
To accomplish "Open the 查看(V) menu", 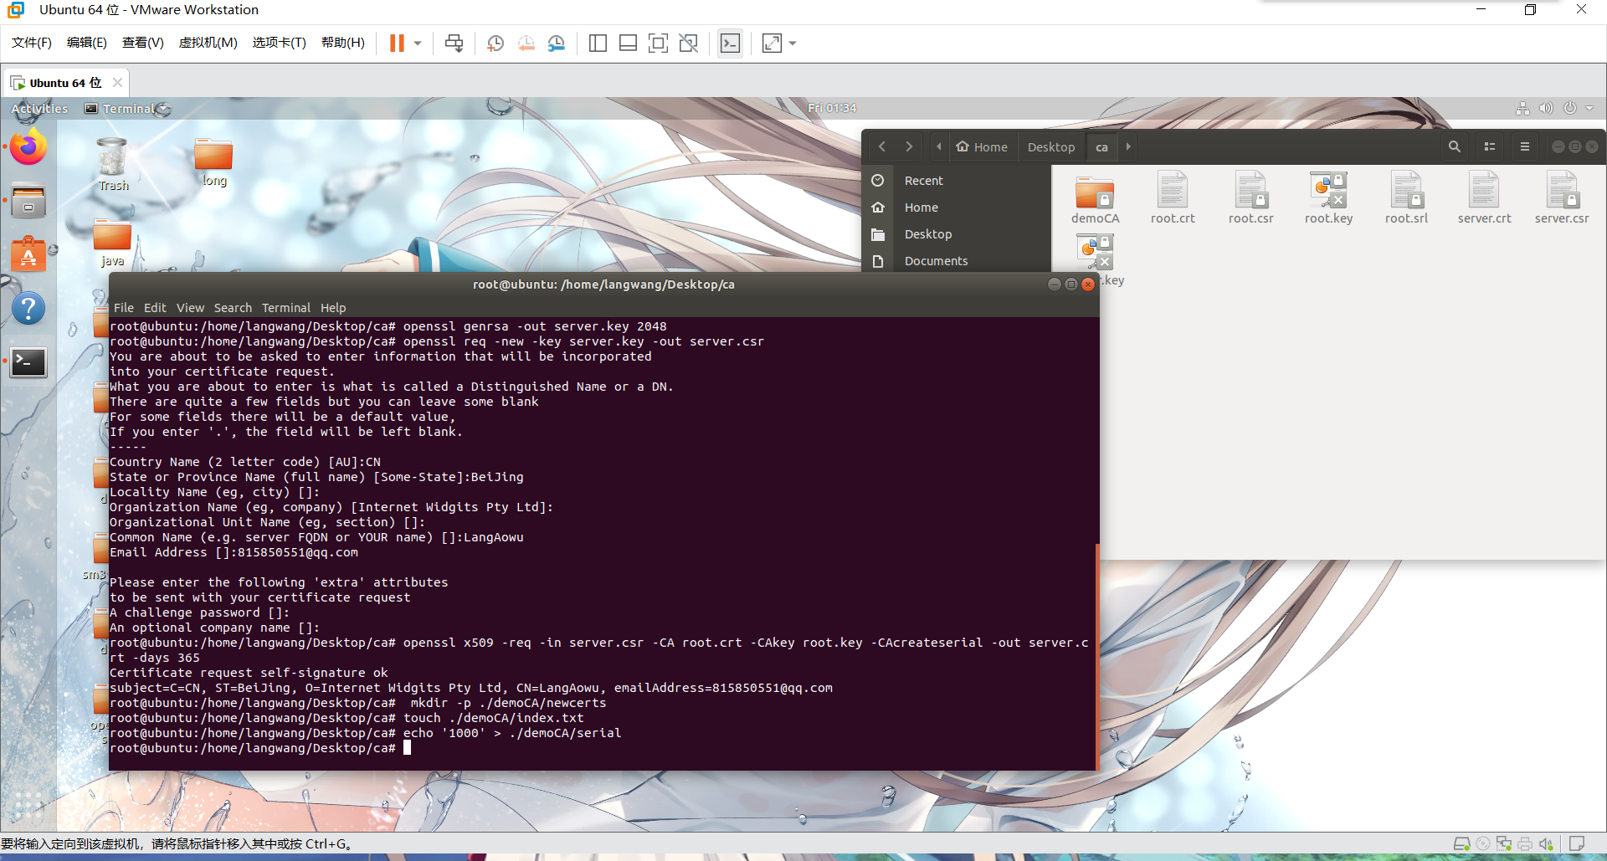I will (x=143, y=42).
